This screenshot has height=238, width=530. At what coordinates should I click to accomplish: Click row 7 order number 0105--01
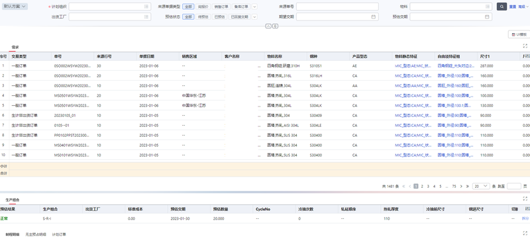[x=62, y=126]
